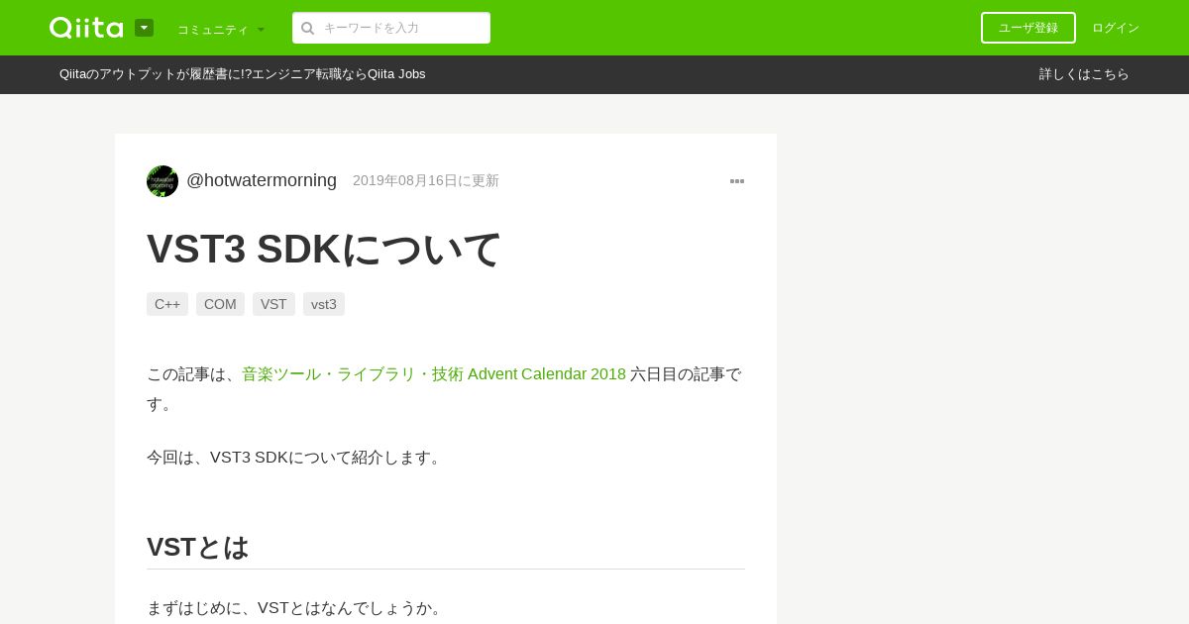Open the コミュニティ menu
Screen dimensions: 1189x624
coord(221,29)
